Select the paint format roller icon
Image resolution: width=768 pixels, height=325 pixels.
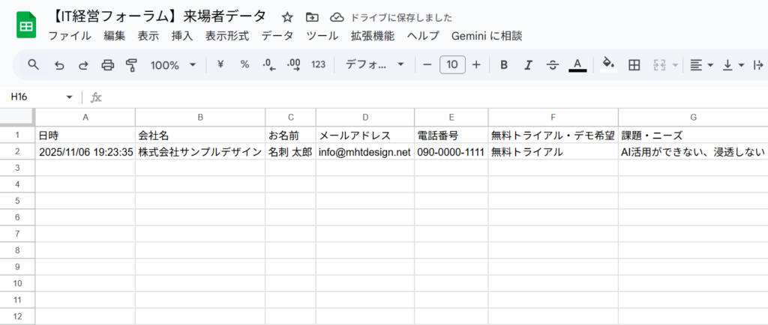point(132,65)
